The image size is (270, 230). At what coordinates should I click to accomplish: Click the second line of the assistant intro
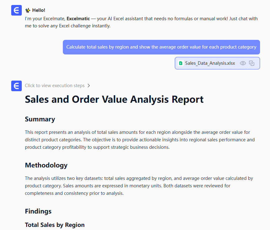click(x=67, y=26)
